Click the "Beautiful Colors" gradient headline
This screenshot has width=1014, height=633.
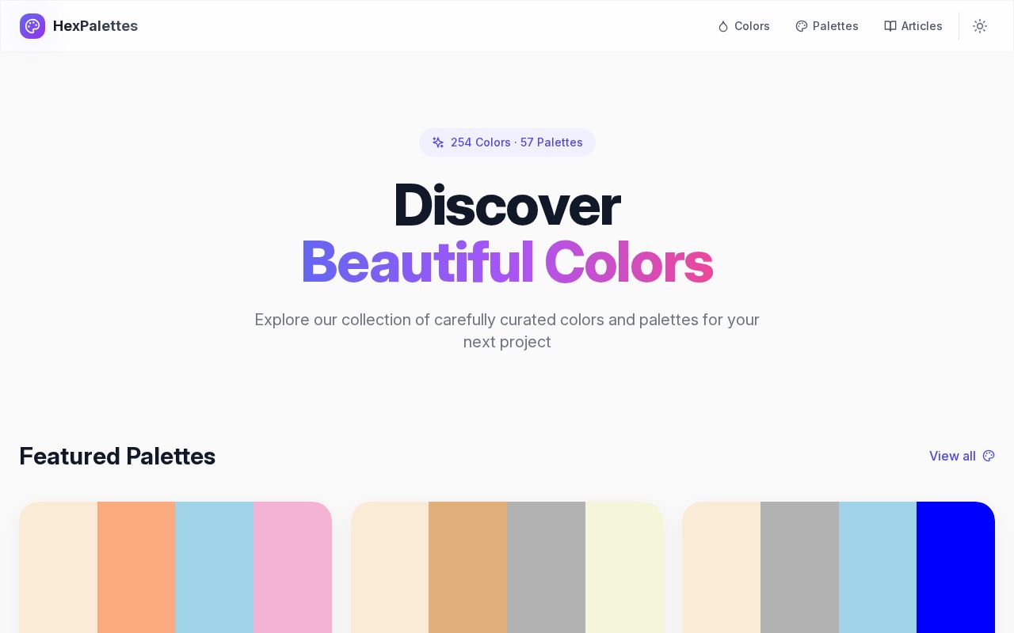click(x=507, y=261)
